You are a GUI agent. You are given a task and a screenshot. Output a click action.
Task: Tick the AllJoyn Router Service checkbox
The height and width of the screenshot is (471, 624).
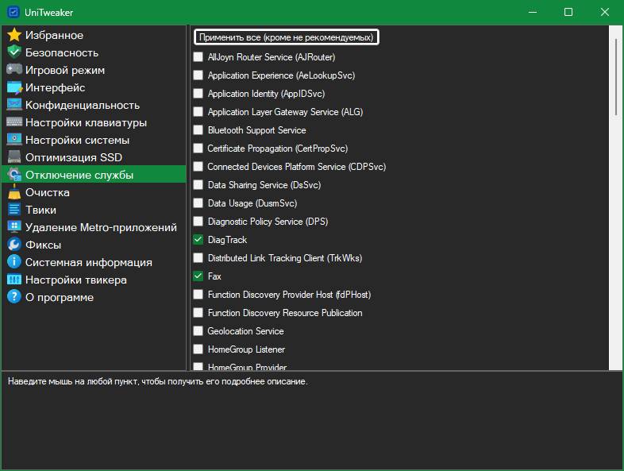click(198, 57)
